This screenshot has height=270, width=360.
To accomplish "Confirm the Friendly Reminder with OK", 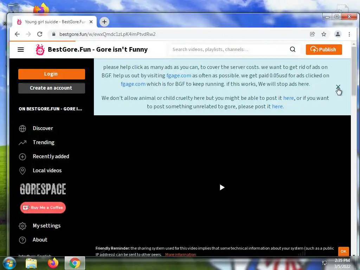I will pos(343,251).
